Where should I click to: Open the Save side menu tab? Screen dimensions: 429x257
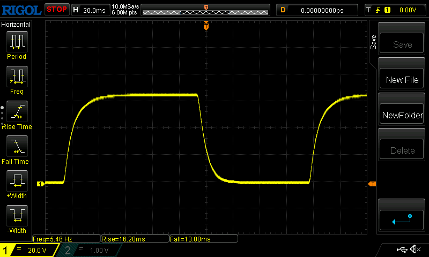[373, 42]
